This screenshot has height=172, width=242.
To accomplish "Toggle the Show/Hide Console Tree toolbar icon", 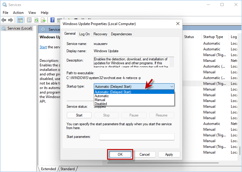I will coord(20,20).
